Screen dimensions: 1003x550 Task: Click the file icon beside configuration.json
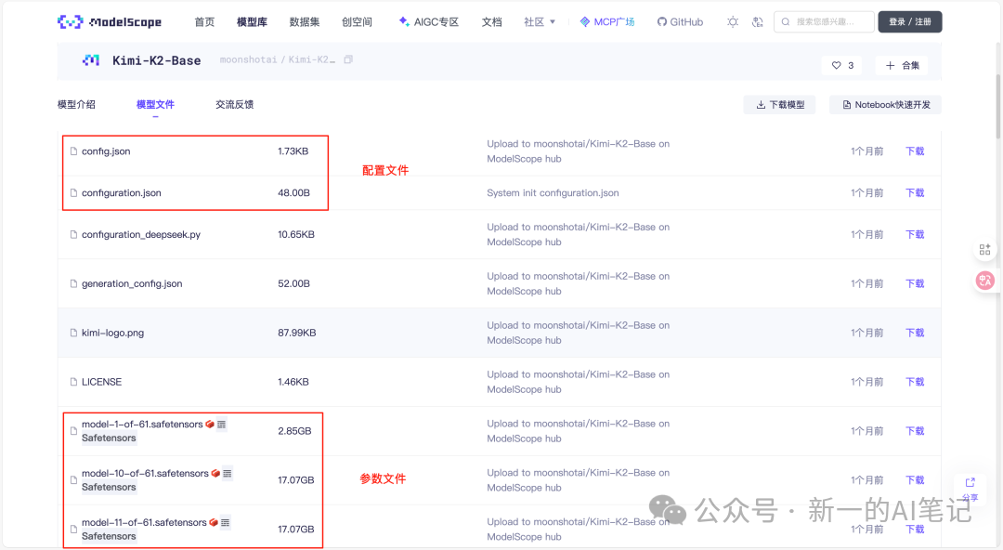tap(73, 192)
